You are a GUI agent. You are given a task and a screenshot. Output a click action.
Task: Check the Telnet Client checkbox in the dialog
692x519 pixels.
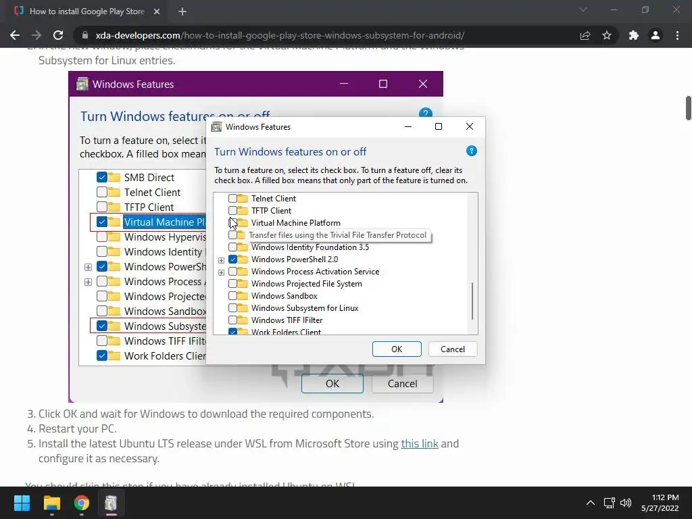point(232,199)
